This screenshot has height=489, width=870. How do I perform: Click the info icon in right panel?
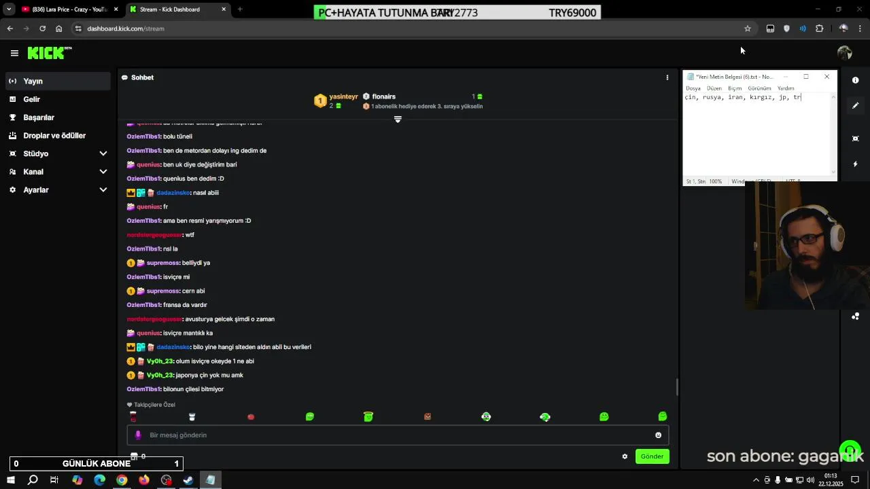pos(855,80)
